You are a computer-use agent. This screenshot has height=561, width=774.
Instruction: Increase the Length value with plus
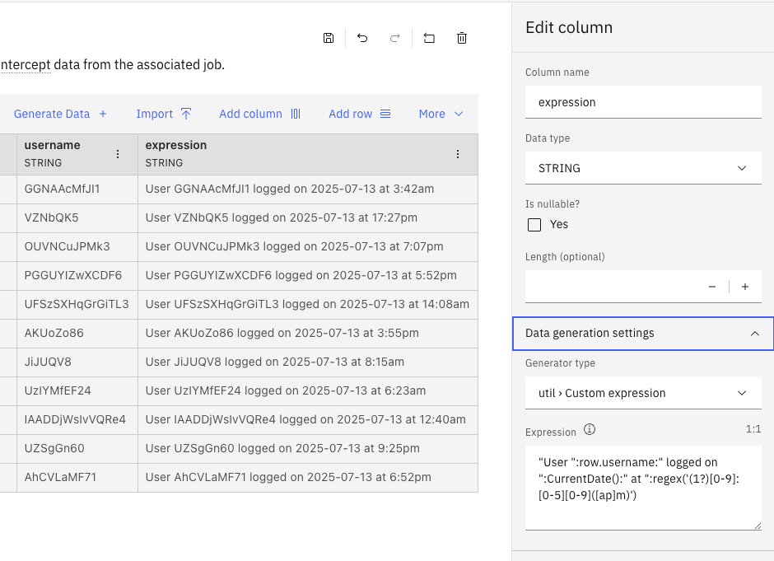point(745,287)
